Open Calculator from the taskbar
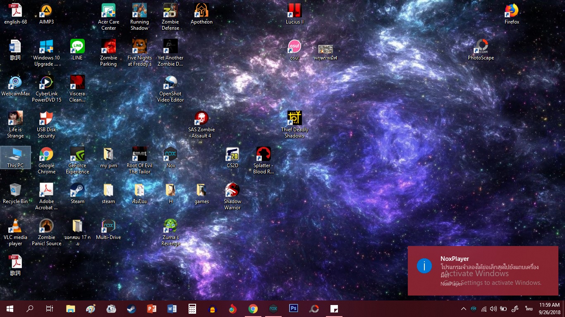565x317 pixels. [192, 309]
